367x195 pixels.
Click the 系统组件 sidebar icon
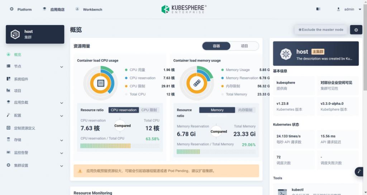click(x=9, y=79)
